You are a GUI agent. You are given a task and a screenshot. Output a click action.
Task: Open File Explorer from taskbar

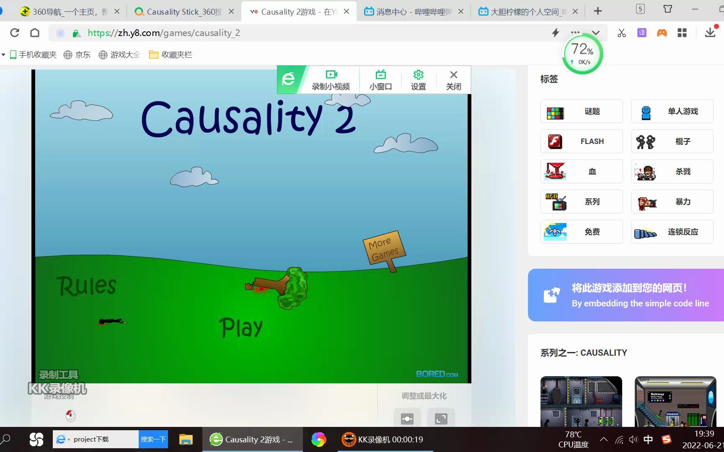(x=186, y=439)
